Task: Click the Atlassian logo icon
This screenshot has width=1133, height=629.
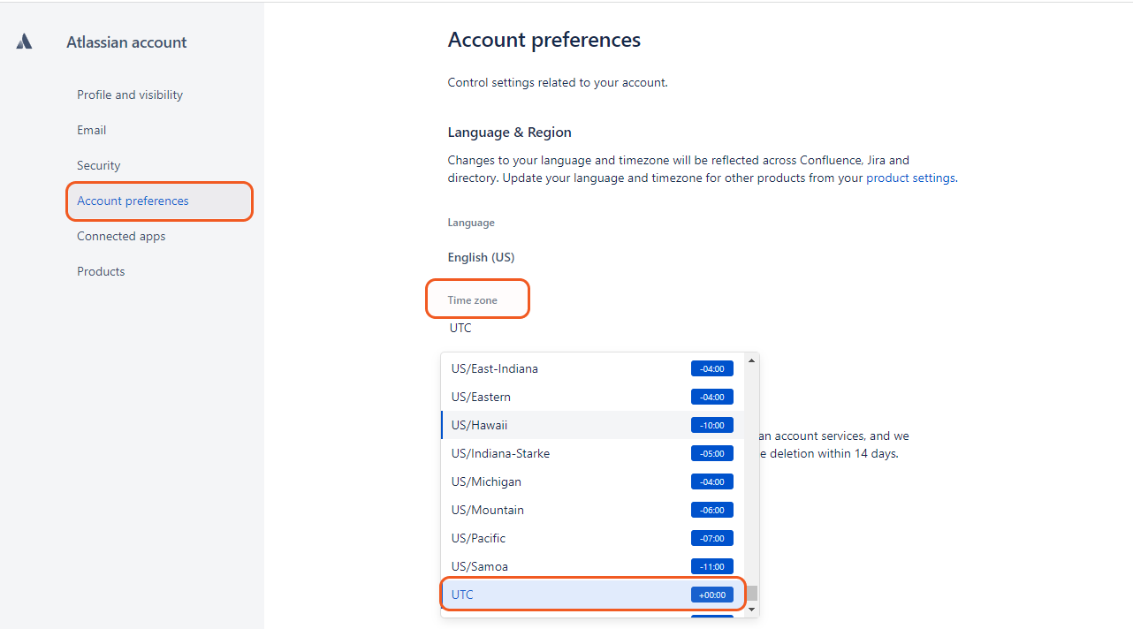Action: (24, 42)
